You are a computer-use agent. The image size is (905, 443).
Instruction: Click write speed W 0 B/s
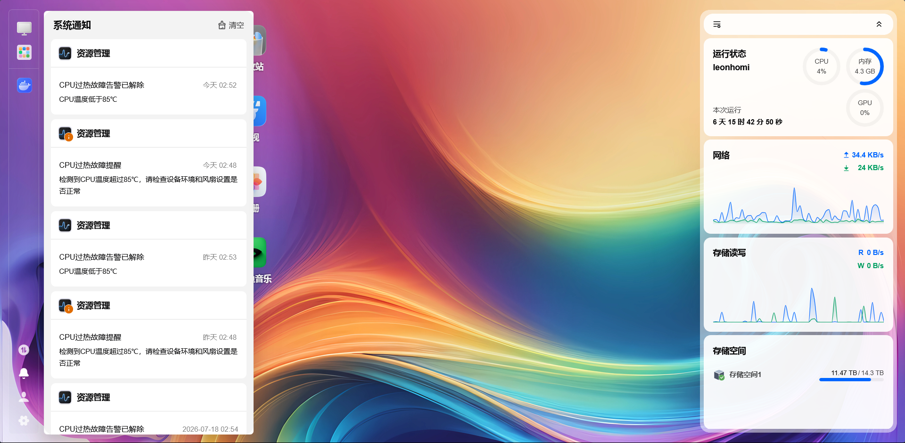[x=871, y=266]
